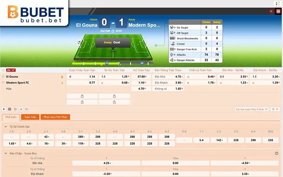This screenshot has height=177, width=283.
Task: Bet 1X2 away win at 1.16
Action: pos(141,82)
